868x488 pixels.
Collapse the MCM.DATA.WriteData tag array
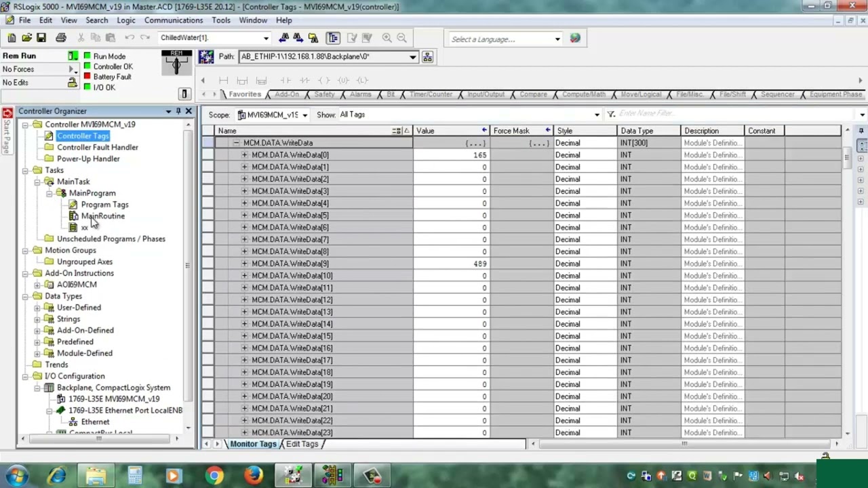point(236,143)
